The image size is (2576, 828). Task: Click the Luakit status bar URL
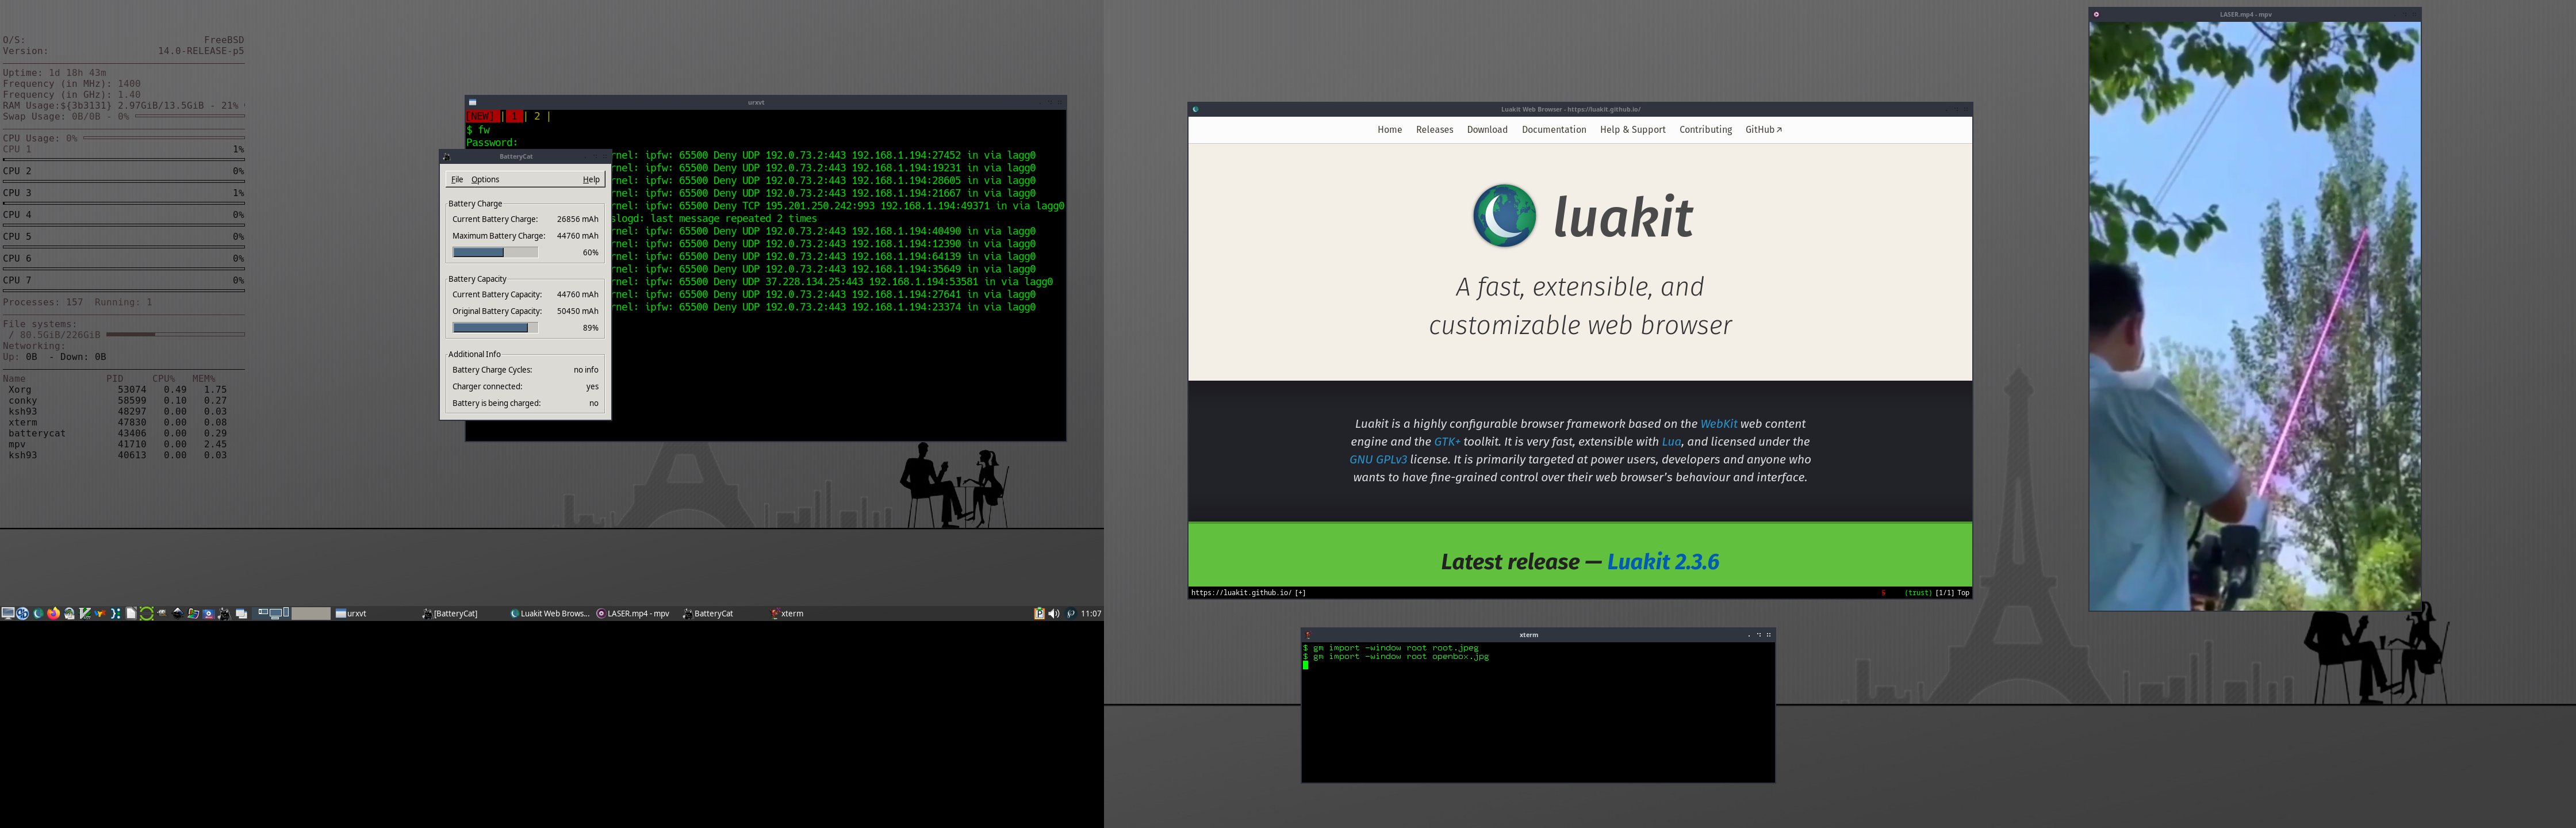point(1241,593)
